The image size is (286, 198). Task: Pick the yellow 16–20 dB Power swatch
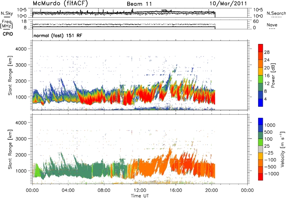261,71
